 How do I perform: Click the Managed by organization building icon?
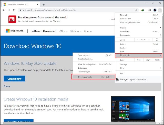tap(118, 79)
